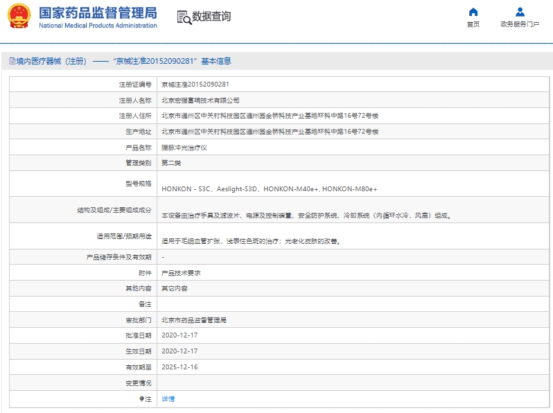This screenshot has height=413, width=553.
Task: Click the 变更情况 row label
Action: click(x=139, y=383)
